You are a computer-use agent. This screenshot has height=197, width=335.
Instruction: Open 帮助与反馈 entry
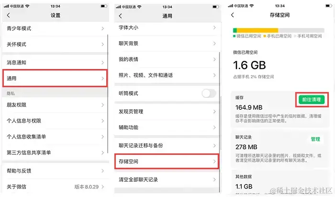(x=55, y=171)
